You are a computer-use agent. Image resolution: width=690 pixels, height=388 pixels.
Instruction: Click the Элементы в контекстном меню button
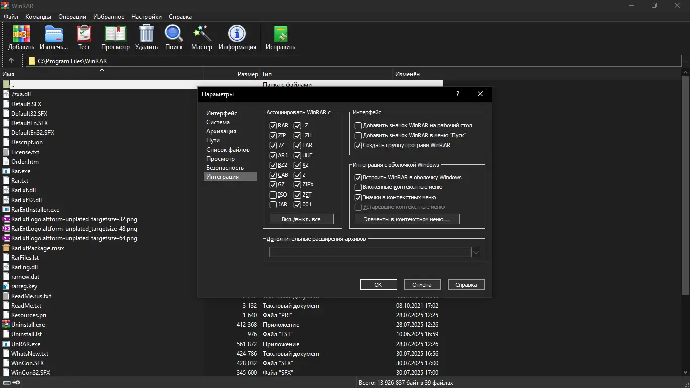407,219
